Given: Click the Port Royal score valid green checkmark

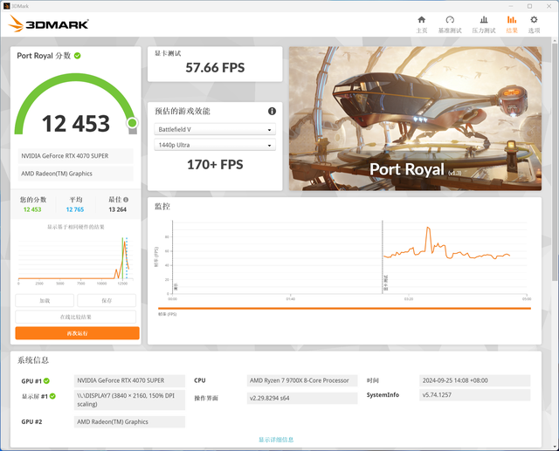Looking at the screenshot, I should tap(78, 56).
